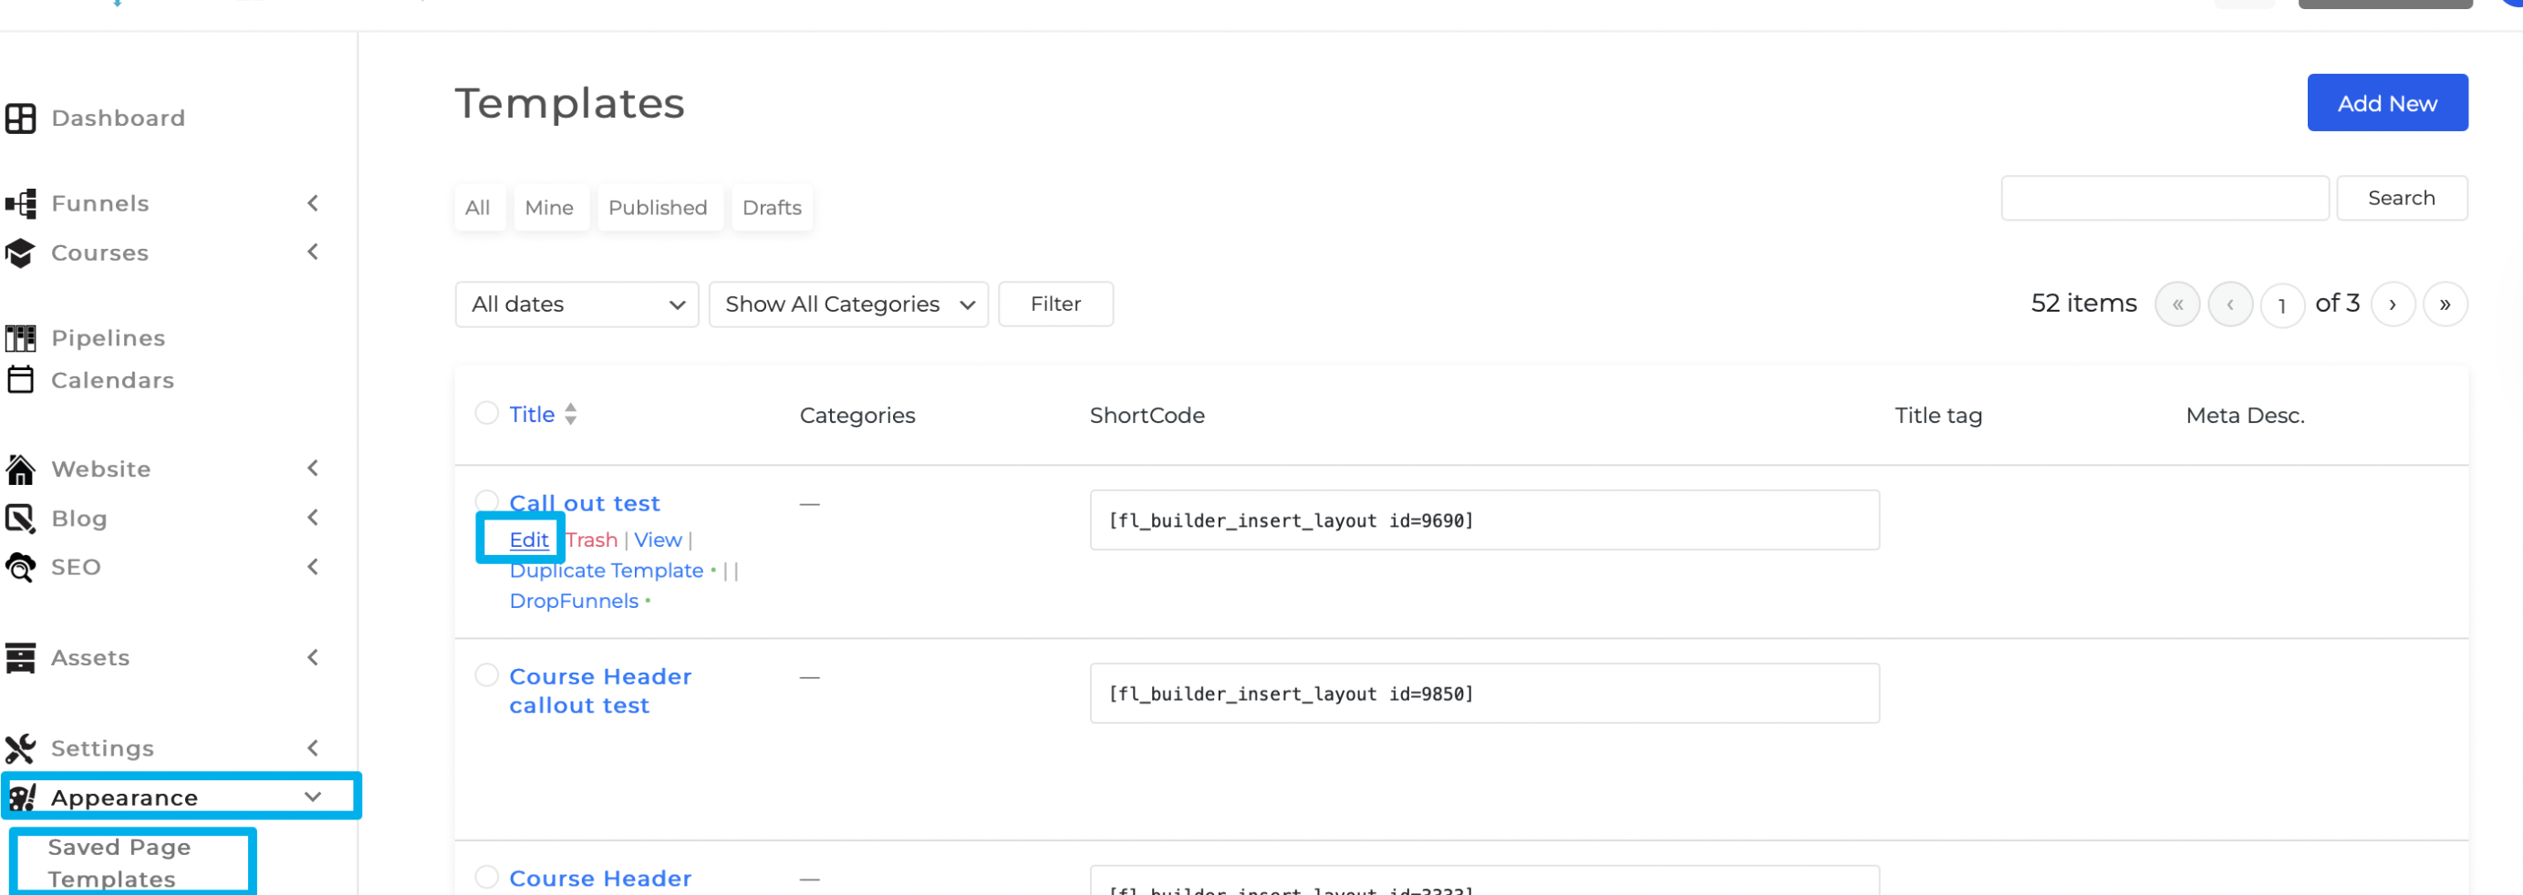Select the SEO magnifier icon
This screenshot has width=2523, height=895.
click(22, 566)
